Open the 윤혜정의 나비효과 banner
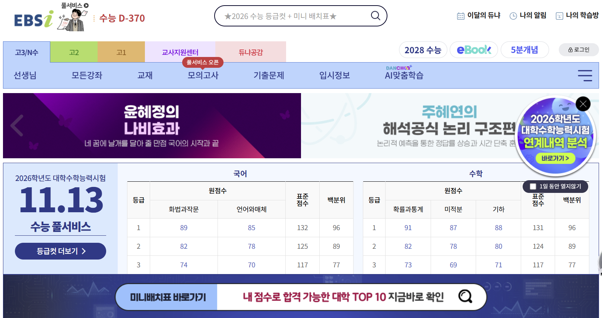This screenshot has height=318, width=602. click(152, 125)
